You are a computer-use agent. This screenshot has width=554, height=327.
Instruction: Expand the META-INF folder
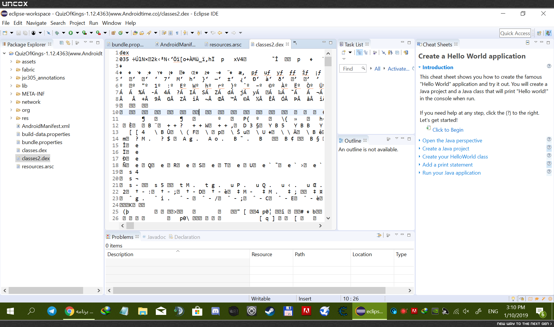tap(11, 94)
